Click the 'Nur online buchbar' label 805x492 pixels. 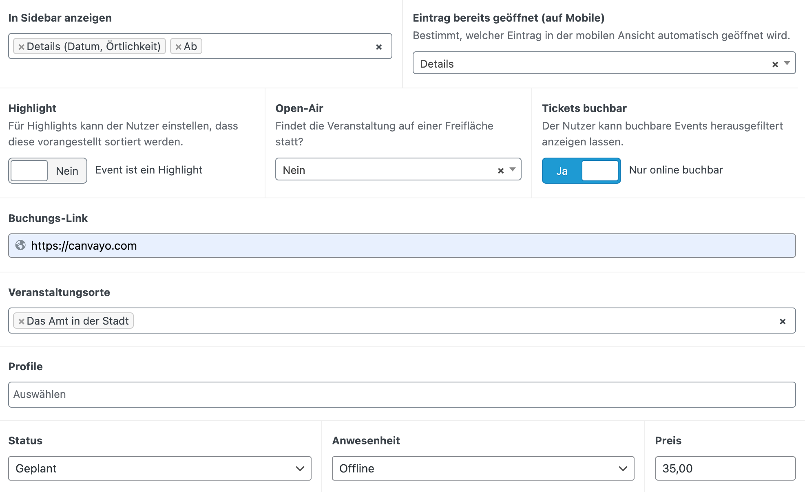tap(676, 170)
